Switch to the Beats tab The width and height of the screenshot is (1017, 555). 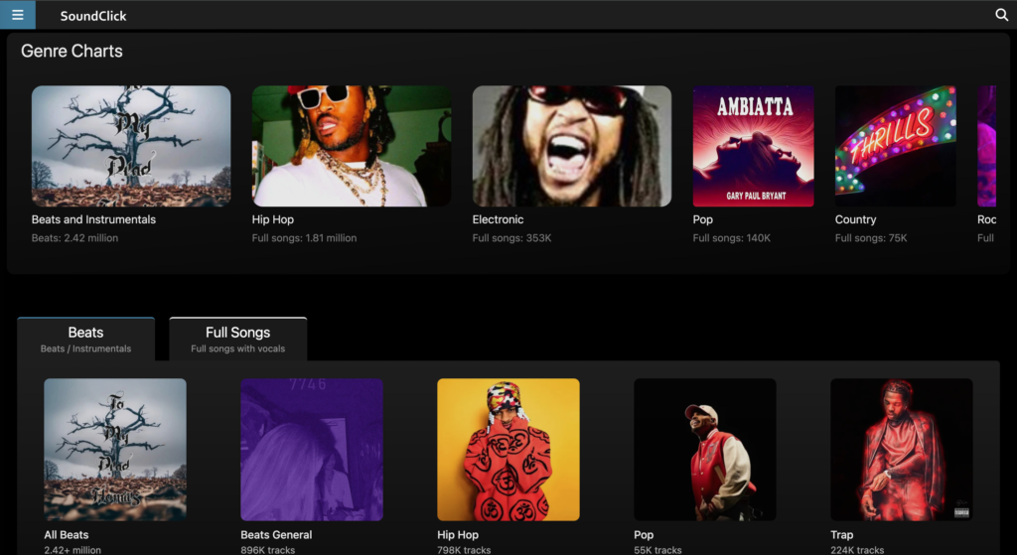coord(85,339)
